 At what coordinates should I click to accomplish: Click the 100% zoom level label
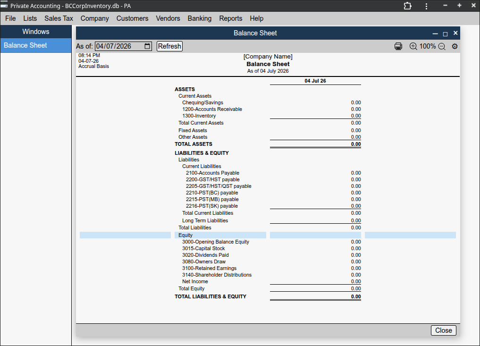click(427, 46)
